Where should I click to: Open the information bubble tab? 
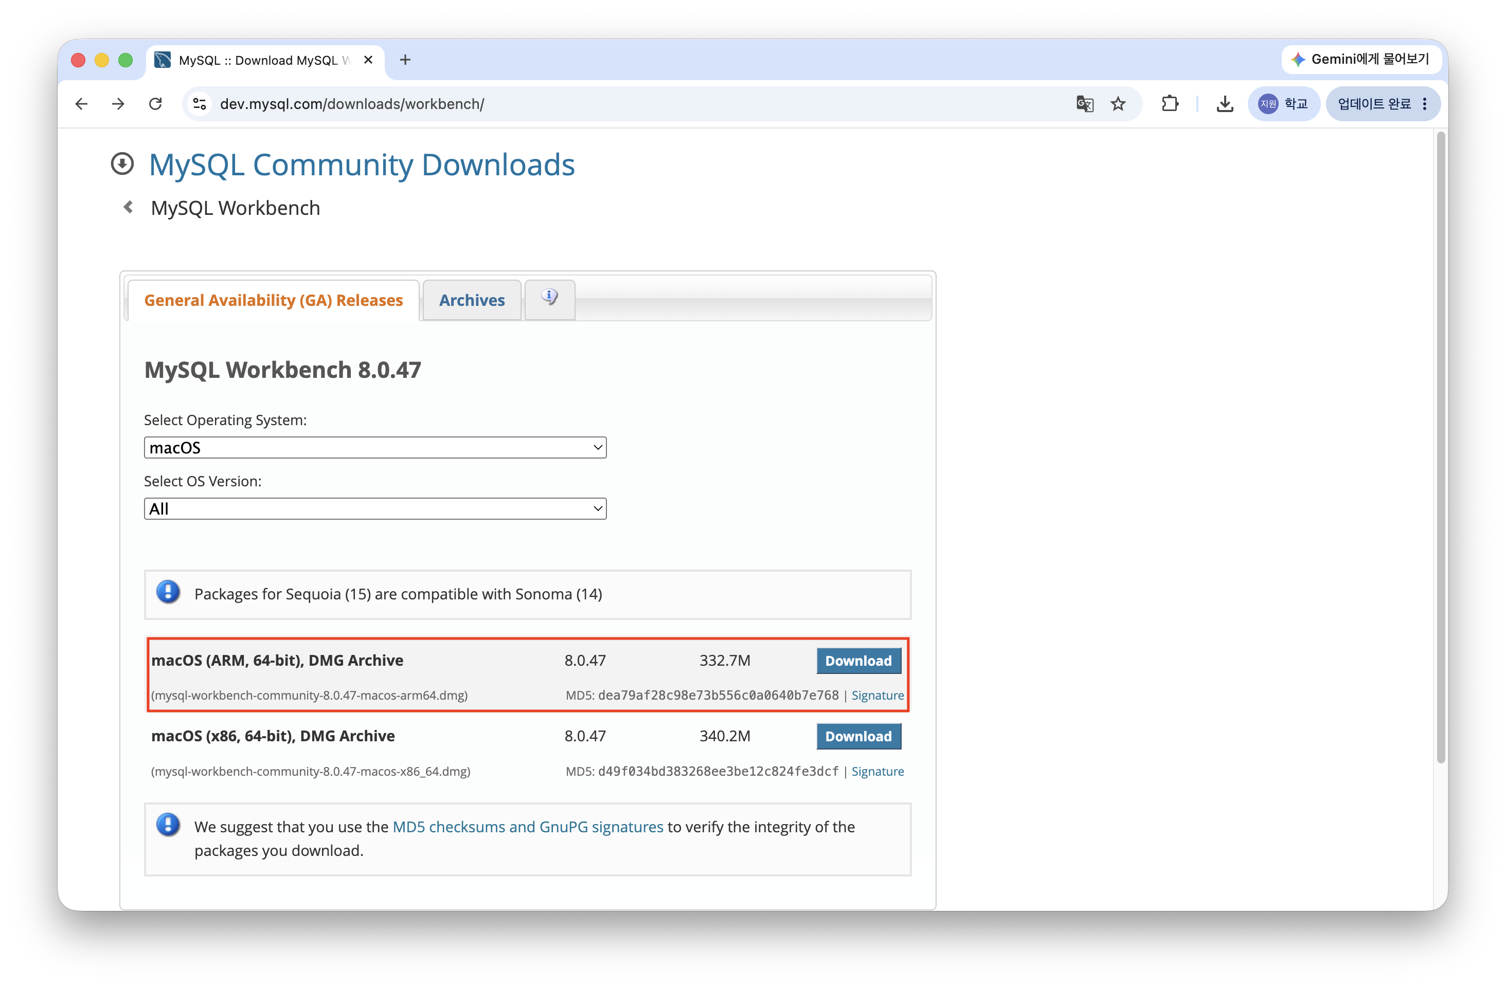pyautogui.click(x=550, y=299)
